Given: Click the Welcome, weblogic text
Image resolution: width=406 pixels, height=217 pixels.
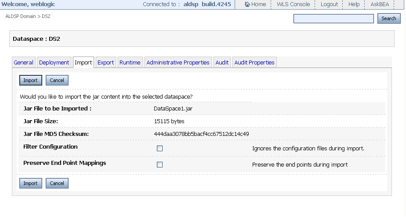Looking at the screenshot, I should pos(28,4).
